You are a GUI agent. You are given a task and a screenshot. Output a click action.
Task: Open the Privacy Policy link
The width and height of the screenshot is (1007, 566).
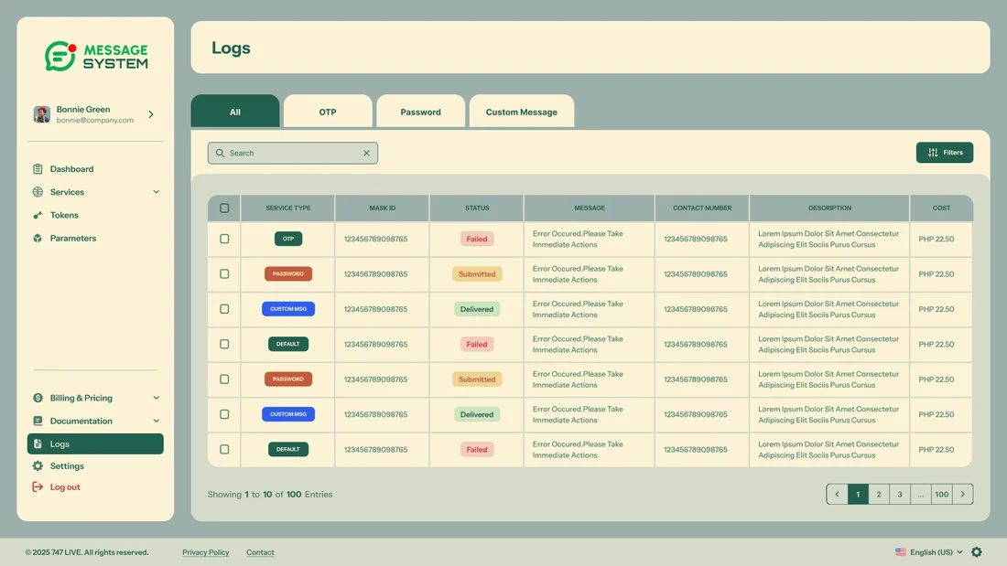point(205,552)
